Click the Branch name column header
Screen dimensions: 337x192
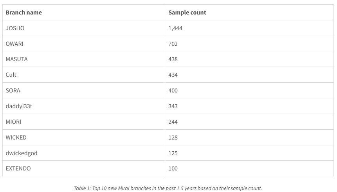24,13
